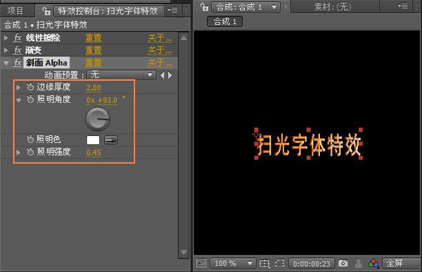Collapse the 照明角度 property
The width and height of the screenshot is (422, 272).
point(18,101)
